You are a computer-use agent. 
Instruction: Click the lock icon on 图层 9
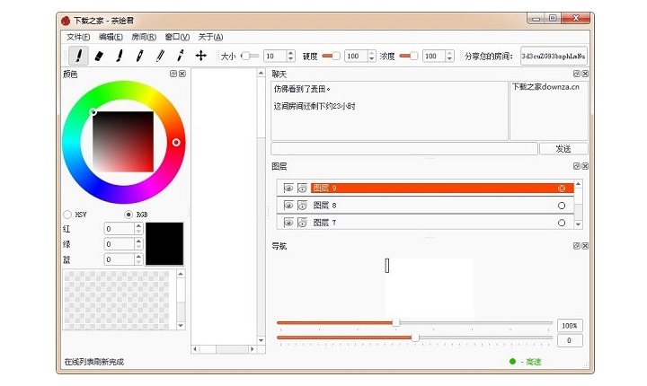tap(303, 189)
